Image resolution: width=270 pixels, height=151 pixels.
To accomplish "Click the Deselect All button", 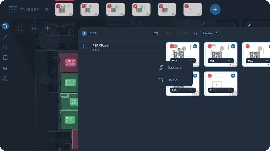I will (207, 33).
